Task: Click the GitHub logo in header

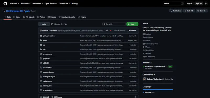Action: click(x=5, y=4)
